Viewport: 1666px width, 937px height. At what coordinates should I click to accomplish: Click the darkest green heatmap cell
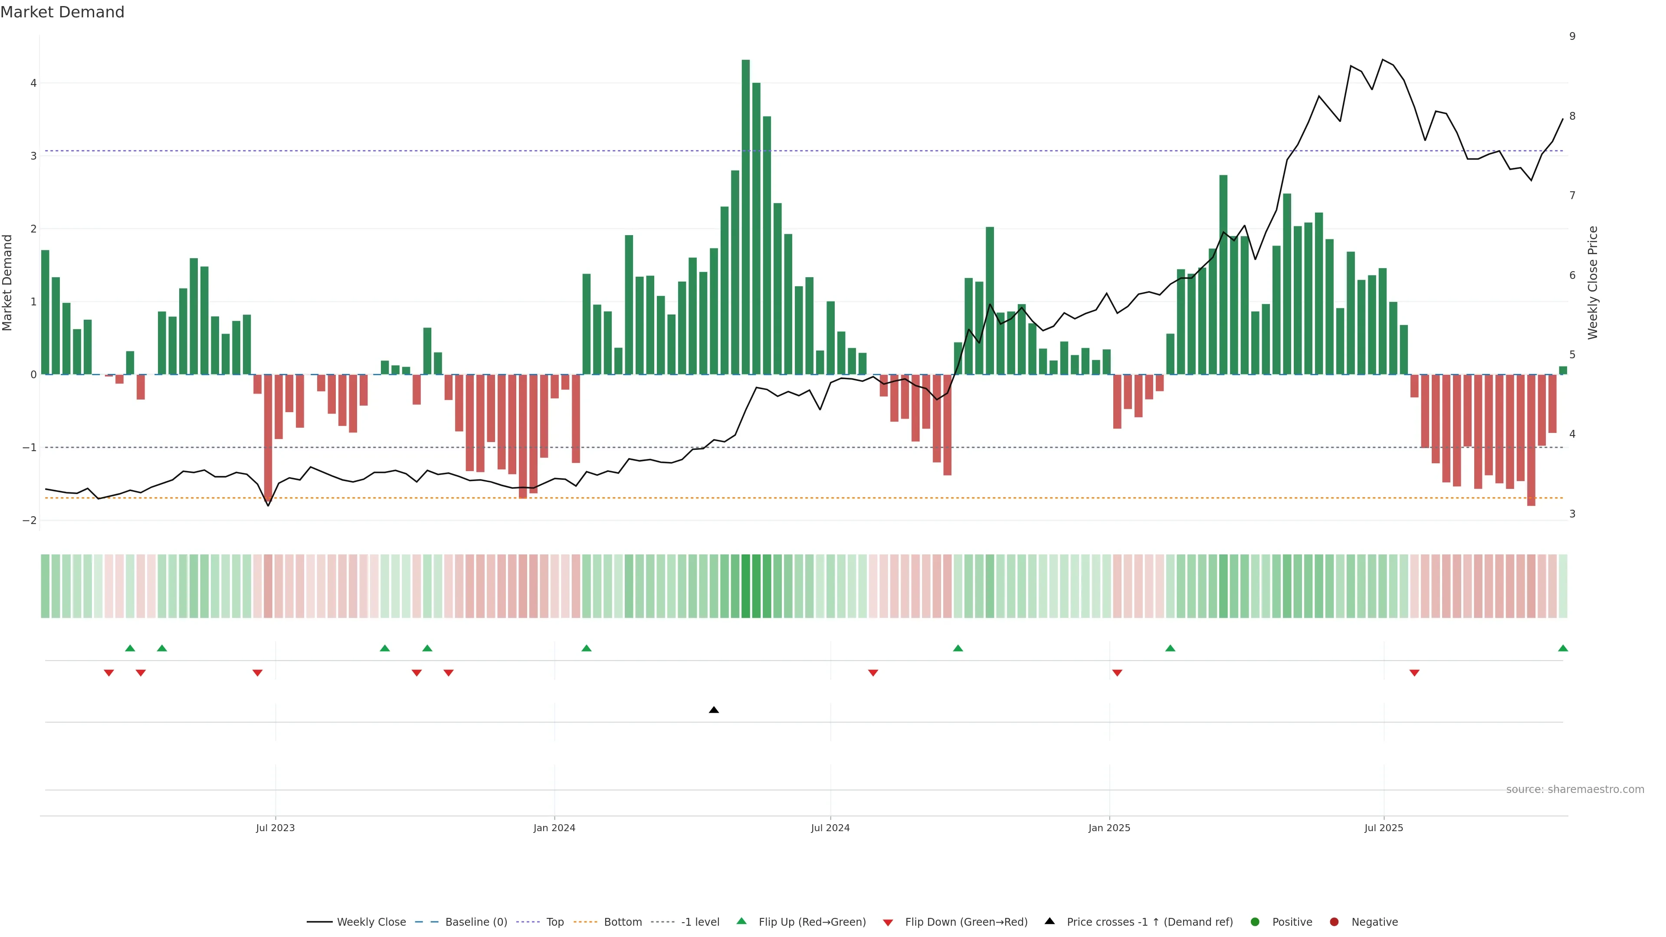point(746,586)
